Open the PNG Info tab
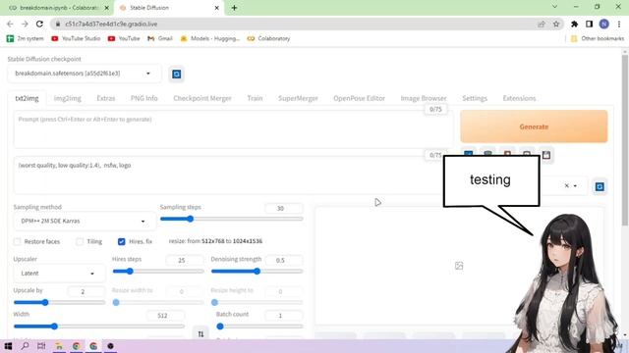629x353 pixels. pos(144,98)
